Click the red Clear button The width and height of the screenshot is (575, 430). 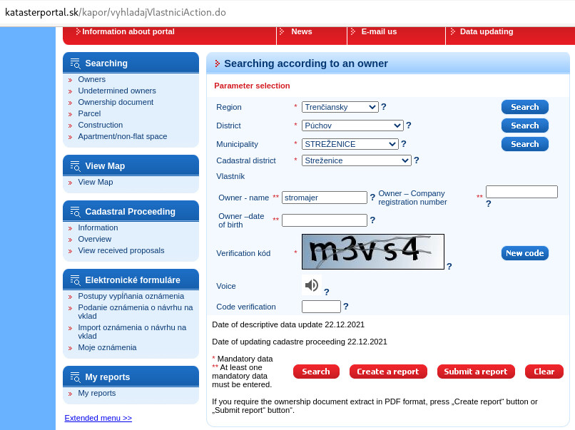pos(544,372)
